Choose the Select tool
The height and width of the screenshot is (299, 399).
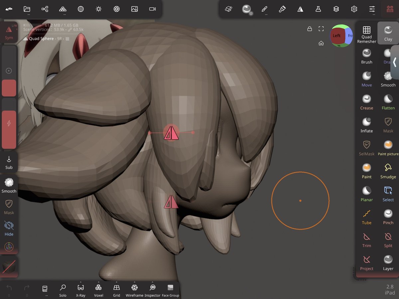388,194
